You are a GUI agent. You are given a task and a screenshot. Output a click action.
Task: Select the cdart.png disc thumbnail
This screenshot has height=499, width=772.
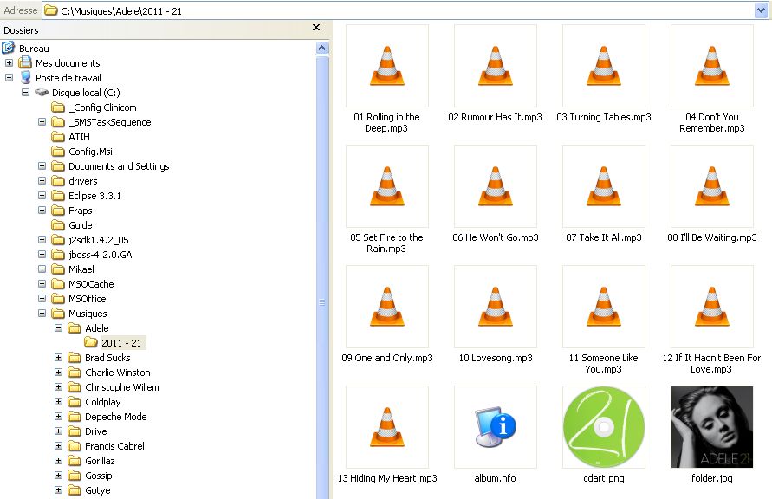604,426
